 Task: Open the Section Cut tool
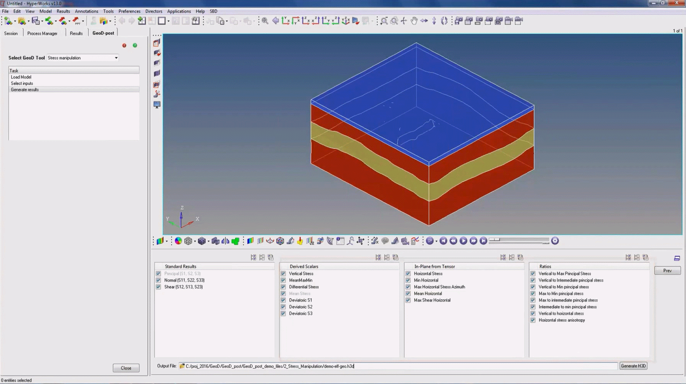tap(330, 241)
